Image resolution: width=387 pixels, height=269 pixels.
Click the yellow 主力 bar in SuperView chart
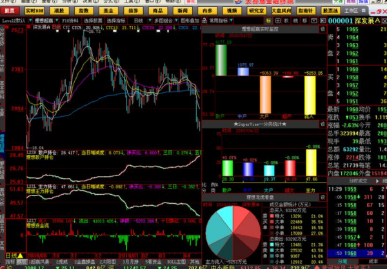coord(312,163)
